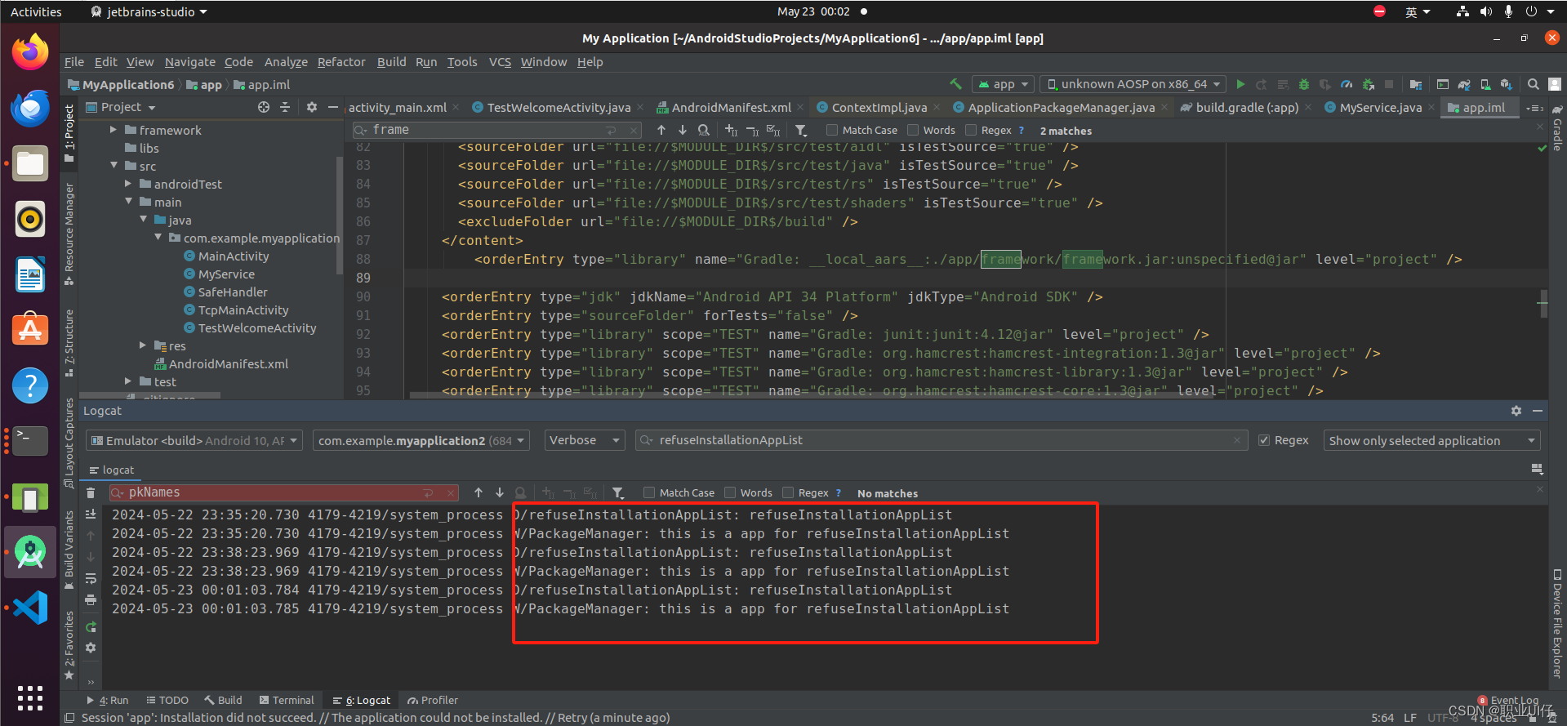The height and width of the screenshot is (726, 1567).
Task: Select TcpMainActivity in the project tree
Action: click(243, 310)
